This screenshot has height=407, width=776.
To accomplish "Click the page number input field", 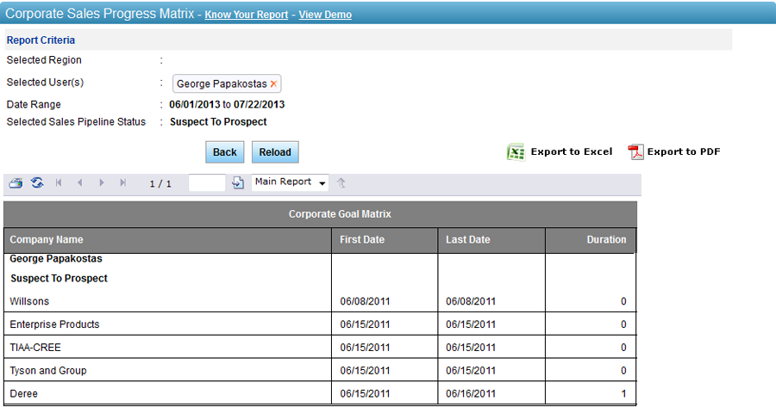I will 207,183.
